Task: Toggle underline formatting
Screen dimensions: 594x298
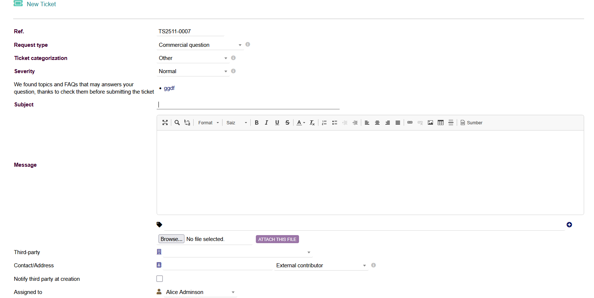Action: click(x=277, y=123)
